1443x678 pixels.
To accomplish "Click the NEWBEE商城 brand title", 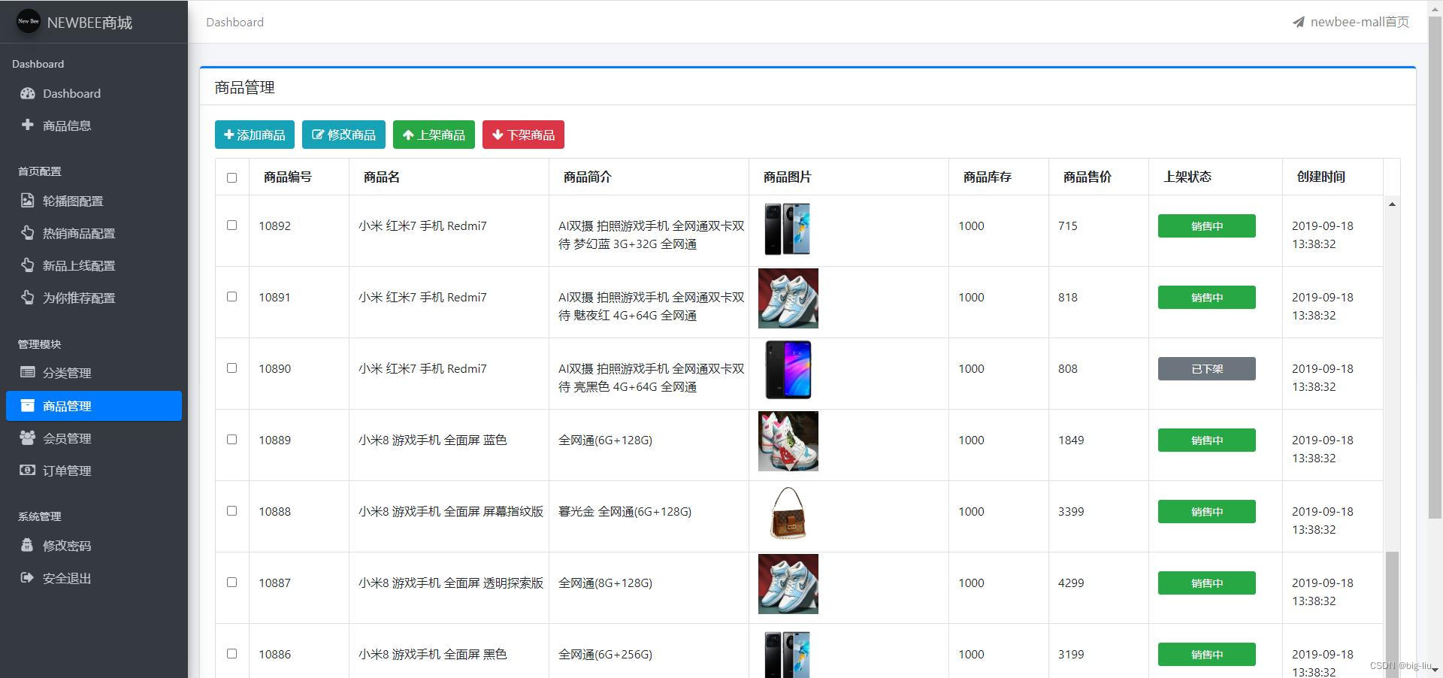I will pyautogui.click(x=89, y=23).
